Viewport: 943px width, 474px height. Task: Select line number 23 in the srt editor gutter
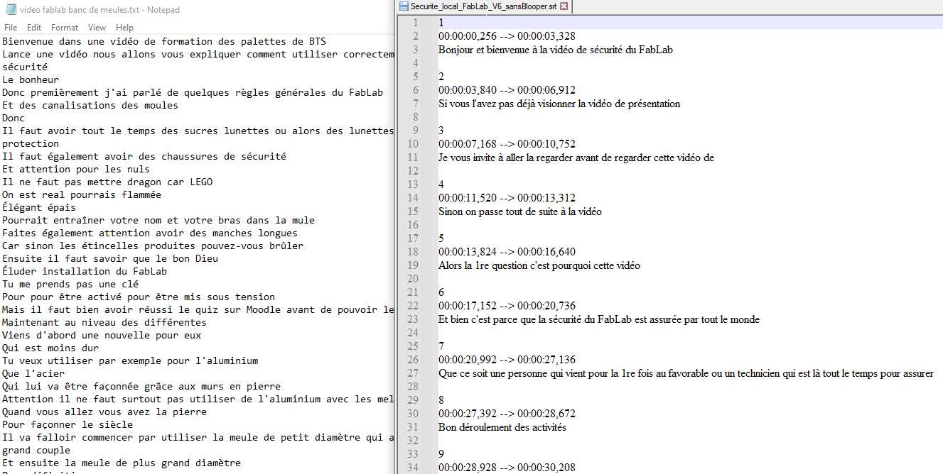(414, 319)
